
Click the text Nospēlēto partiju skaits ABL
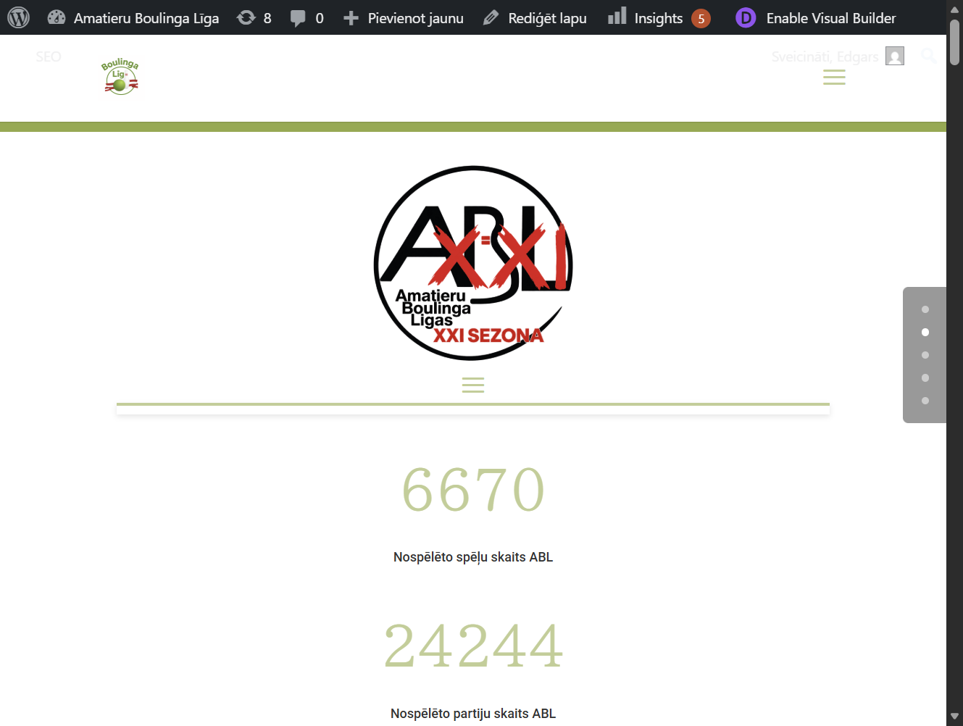[473, 714]
